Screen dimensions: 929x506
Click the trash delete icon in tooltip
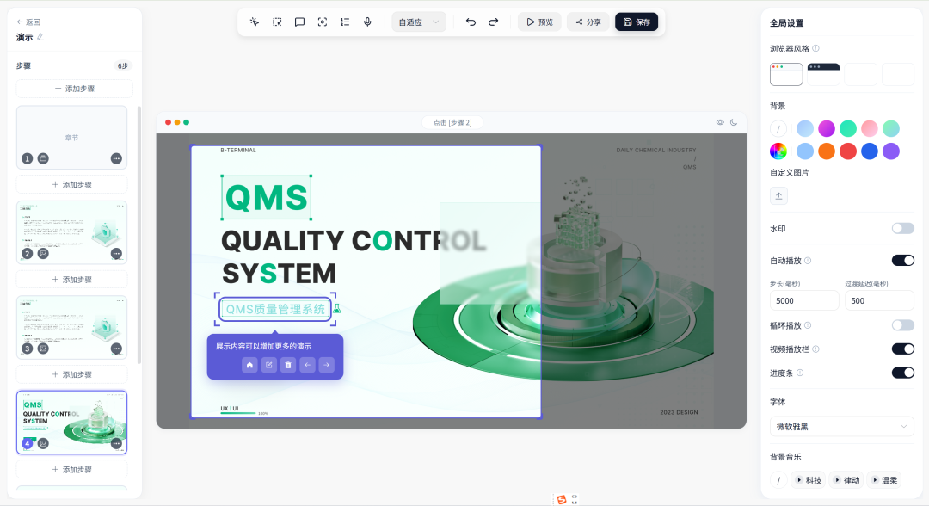pos(288,365)
